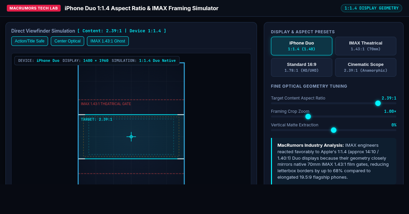Choose the IMAX Theatrical preset

click(366, 46)
